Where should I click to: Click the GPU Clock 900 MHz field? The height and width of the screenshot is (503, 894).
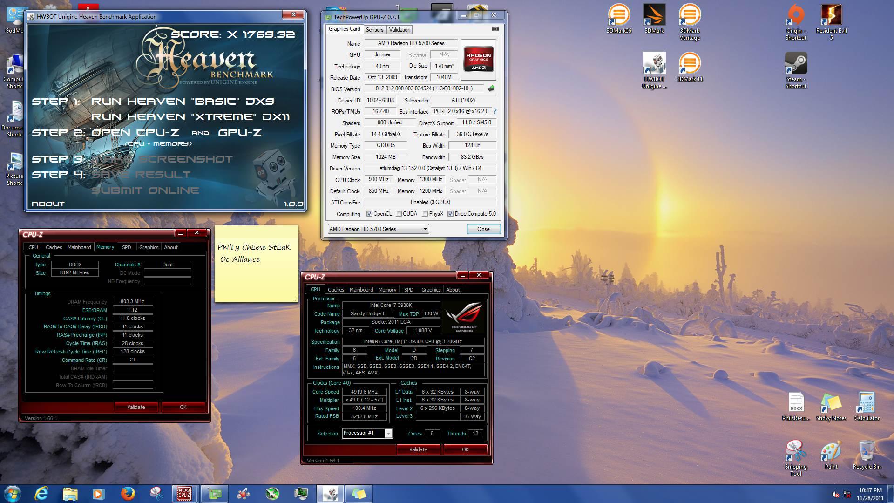click(x=379, y=179)
